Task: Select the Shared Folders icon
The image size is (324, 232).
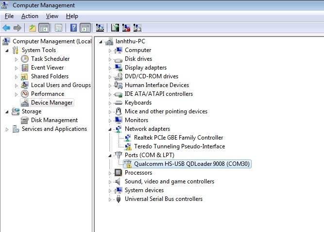Action: 24,76
